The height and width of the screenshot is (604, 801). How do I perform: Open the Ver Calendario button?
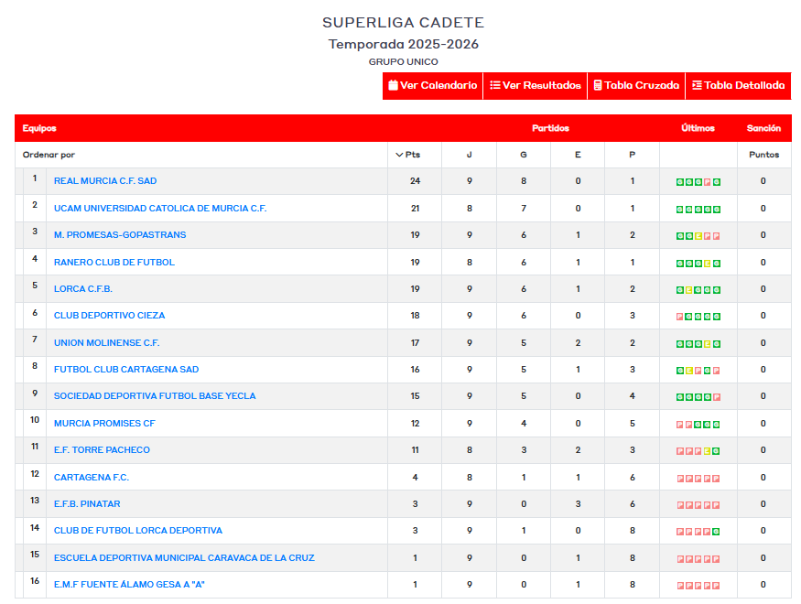pyautogui.click(x=433, y=86)
